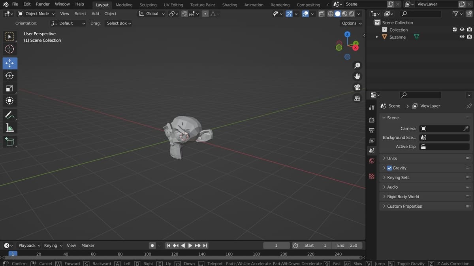Click the Blender logo menu icon

coord(6,4)
